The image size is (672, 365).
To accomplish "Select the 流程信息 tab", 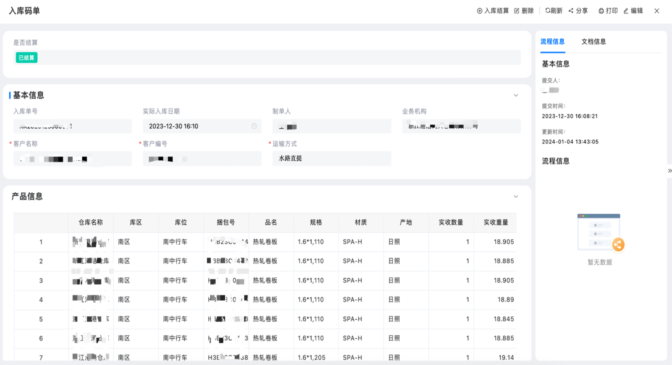I will click(x=552, y=42).
